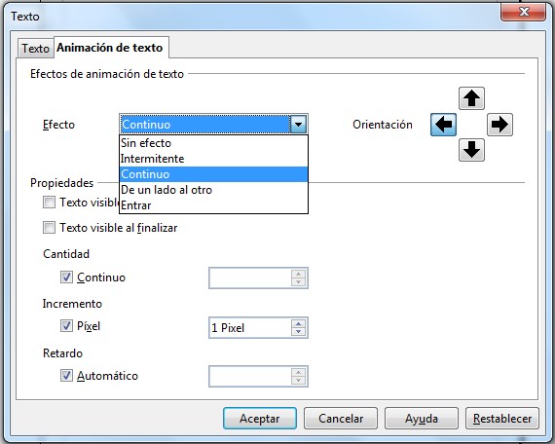Increase the Pixel increment spinner value
Screen dimensions: 555x444
click(298, 323)
